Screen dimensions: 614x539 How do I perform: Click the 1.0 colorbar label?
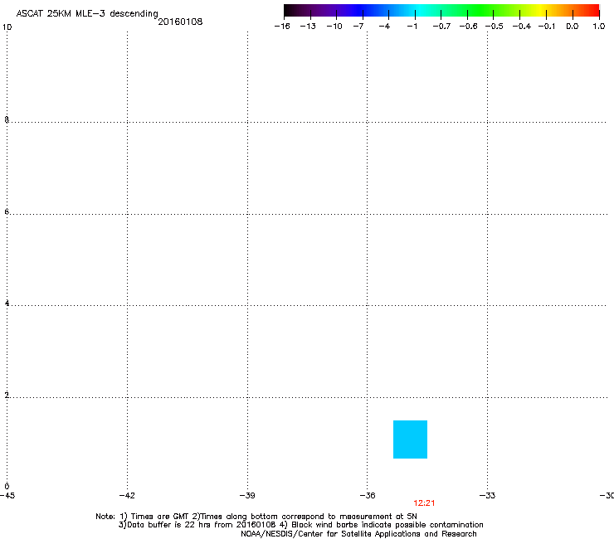[599, 27]
